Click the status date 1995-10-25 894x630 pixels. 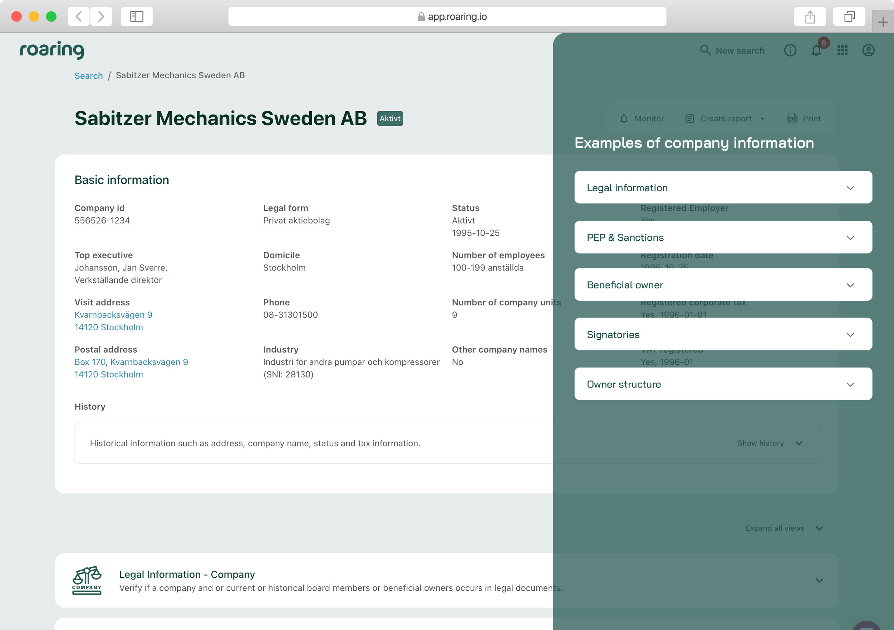point(475,233)
